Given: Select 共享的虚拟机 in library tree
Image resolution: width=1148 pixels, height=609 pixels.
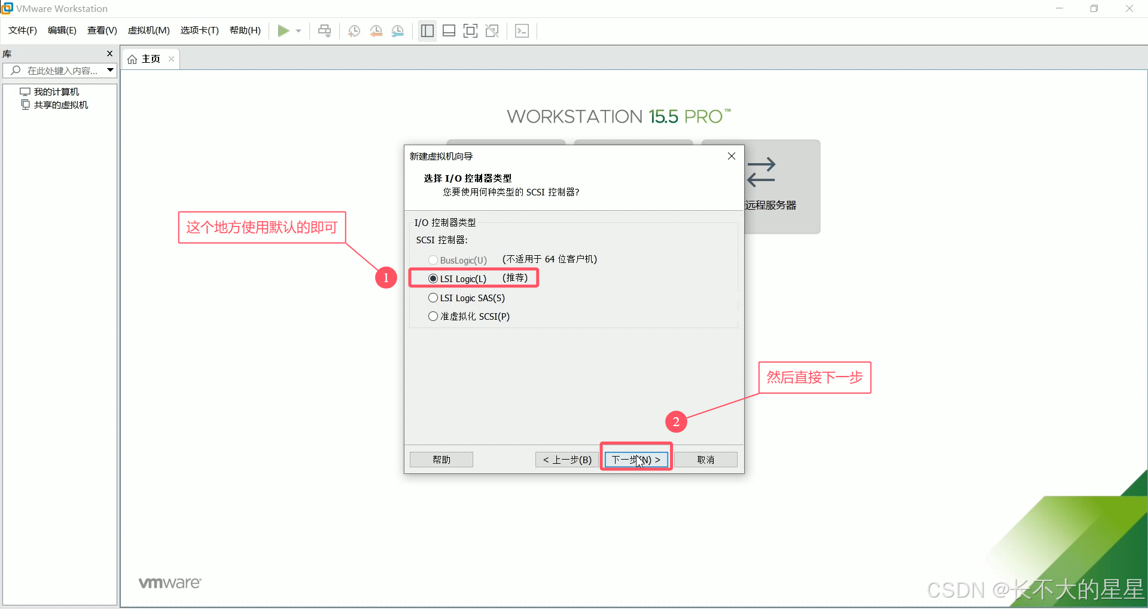Looking at the screenshot, I should pyautogui.click(x=61, y=105).
